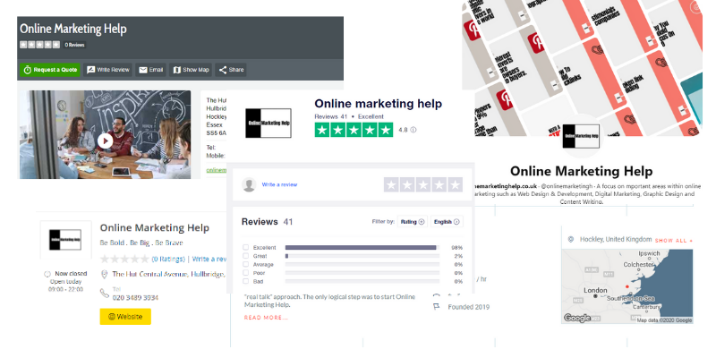716x358 pixels.
Task: Open Write Review in the dark toolbar
Action: click(108, 70)
